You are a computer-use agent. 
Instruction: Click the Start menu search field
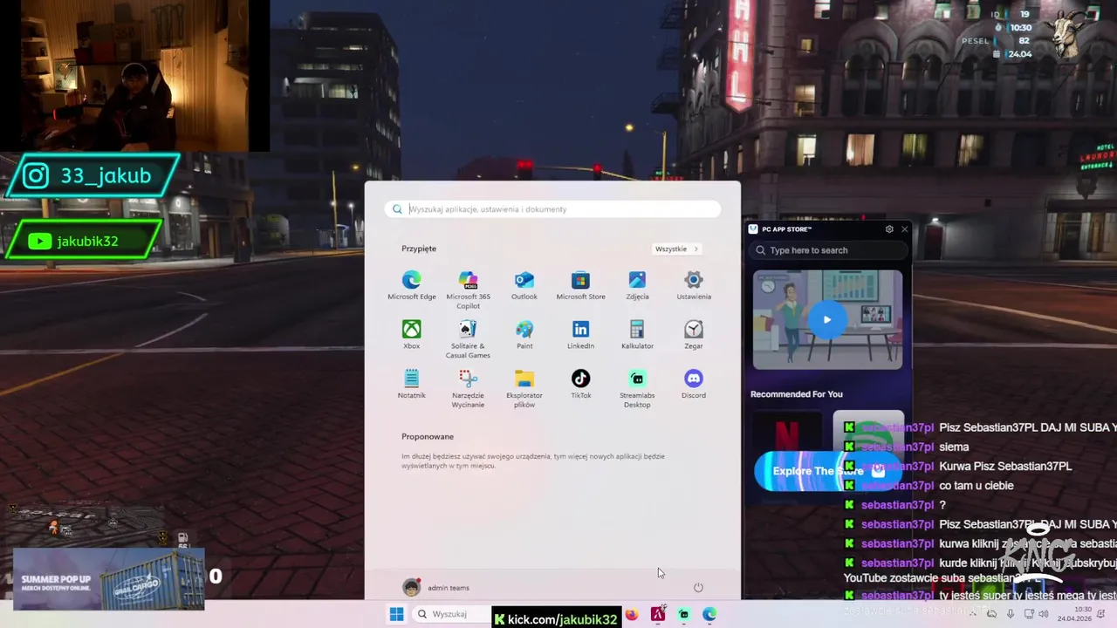553,209
